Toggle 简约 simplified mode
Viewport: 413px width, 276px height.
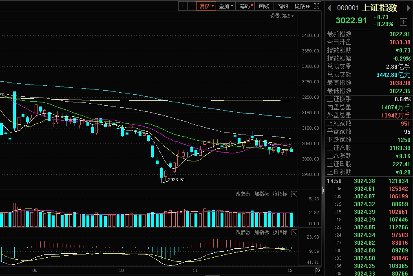283,6
